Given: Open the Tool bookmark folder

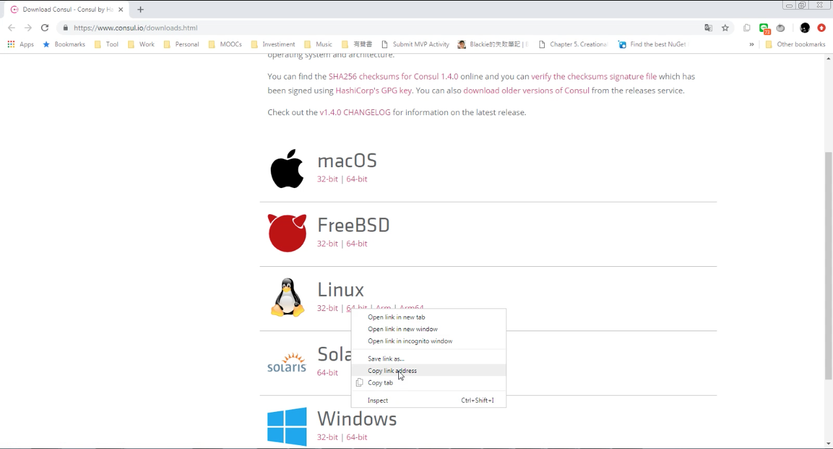Looking at the screenshot, I should point(107,44).
